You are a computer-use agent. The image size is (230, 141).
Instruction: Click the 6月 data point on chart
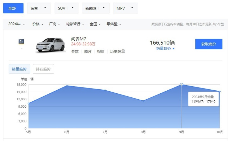[x=67, y=86]
